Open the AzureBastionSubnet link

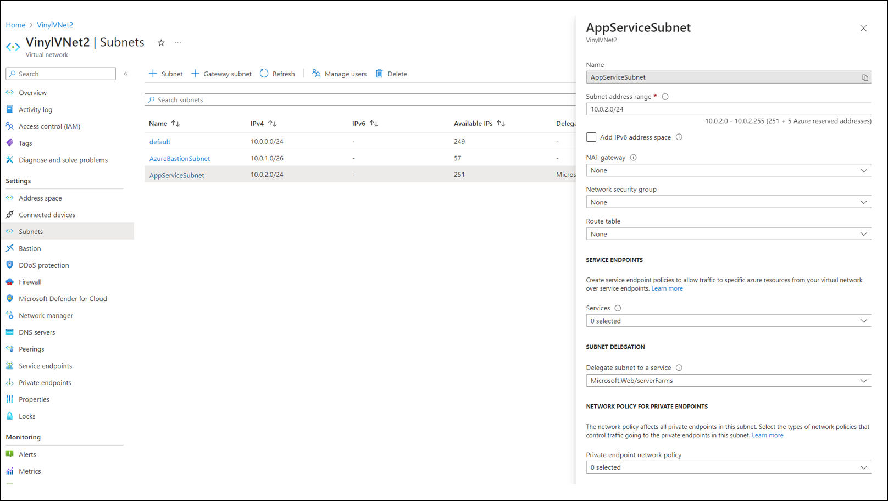tap(180, 159)
